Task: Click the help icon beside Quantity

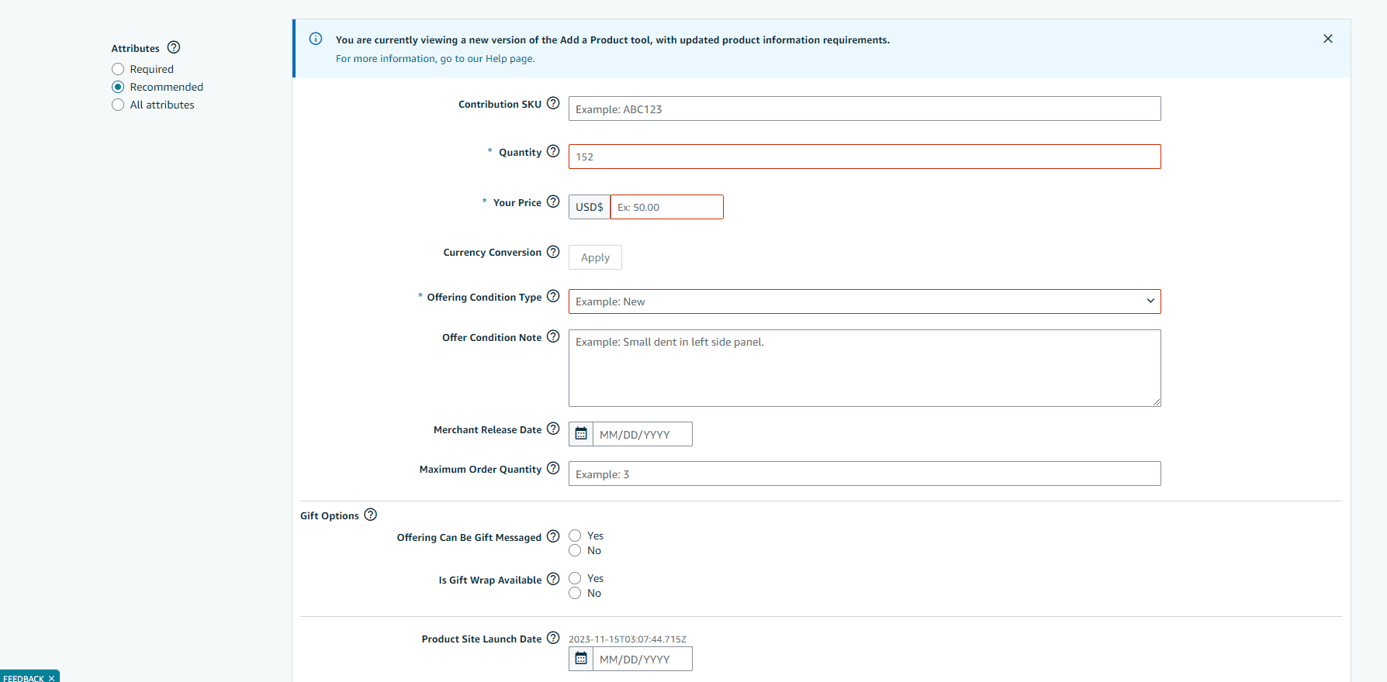Action: pos(552,151)
